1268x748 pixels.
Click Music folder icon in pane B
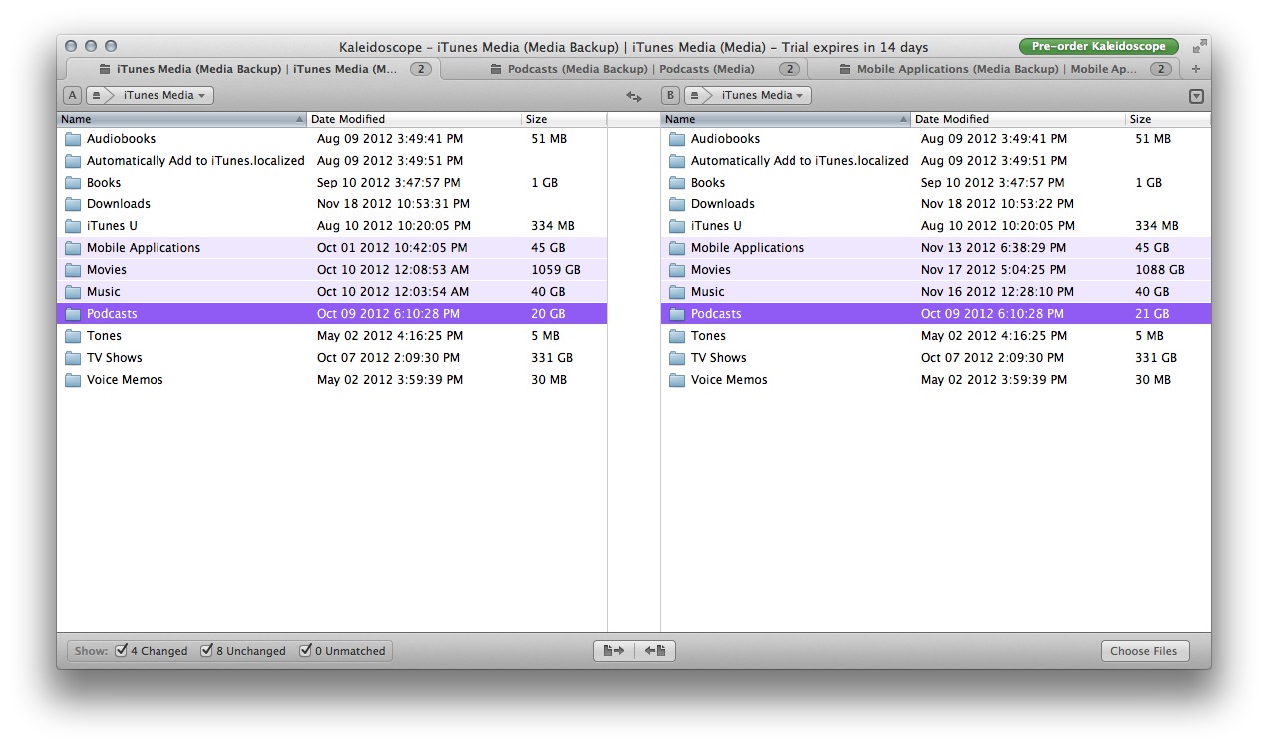[x=677, y=292]
